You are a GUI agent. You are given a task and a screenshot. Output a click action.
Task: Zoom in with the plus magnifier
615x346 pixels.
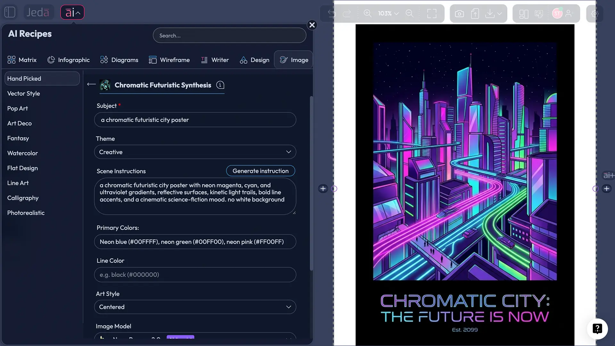[367, 13]
